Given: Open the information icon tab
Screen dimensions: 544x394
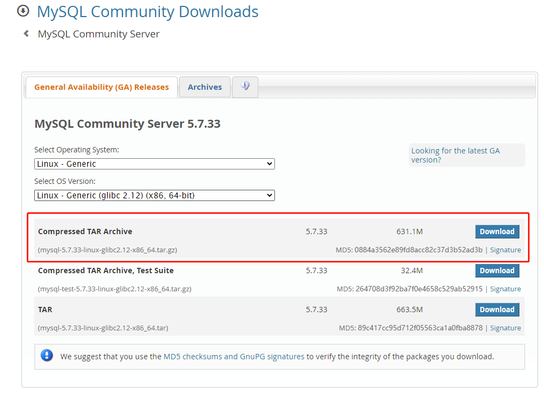Looking at the screenshot, I should coord(246,87).
